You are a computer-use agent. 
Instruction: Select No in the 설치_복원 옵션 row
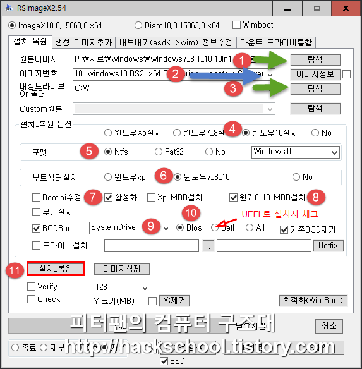[315, 133]
